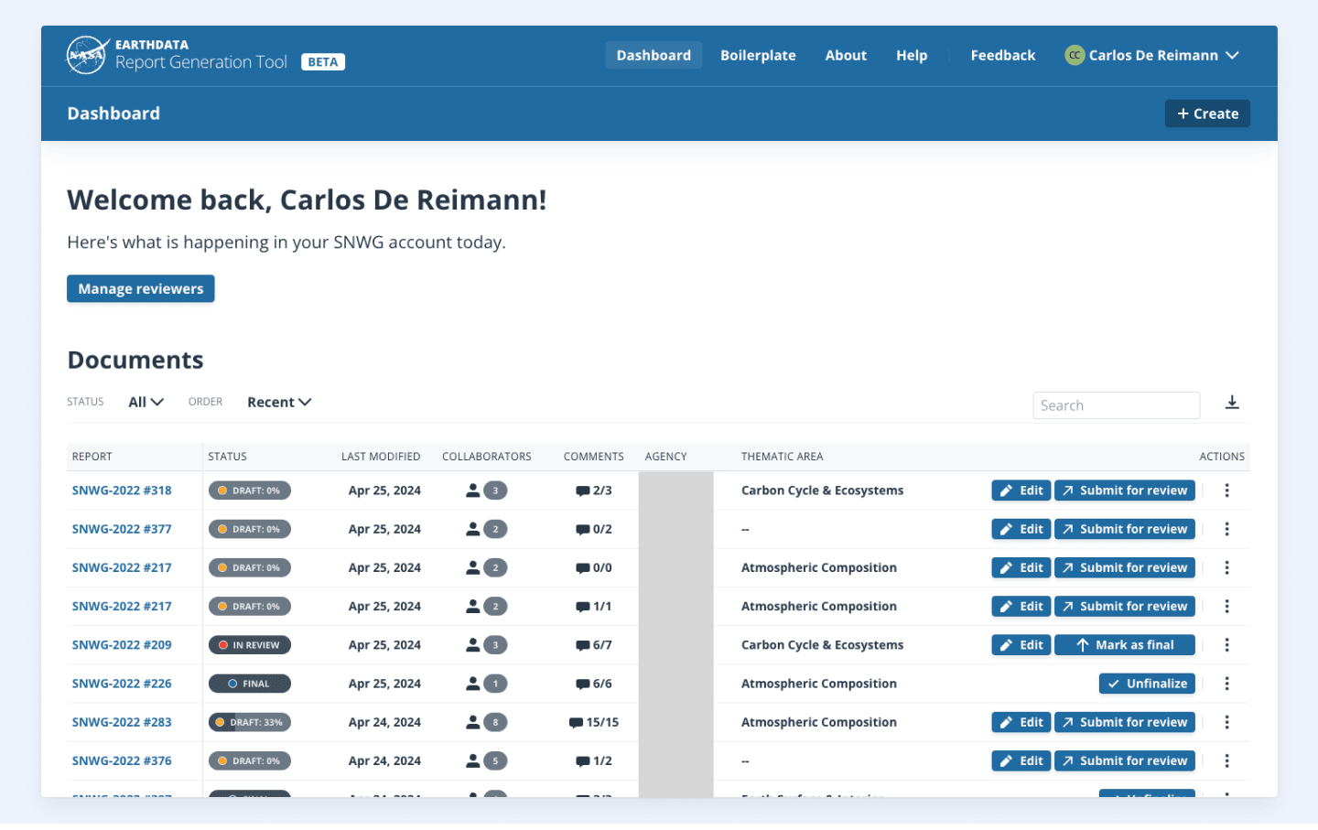Click the NASA Earthdata logo

pos(87,55)
